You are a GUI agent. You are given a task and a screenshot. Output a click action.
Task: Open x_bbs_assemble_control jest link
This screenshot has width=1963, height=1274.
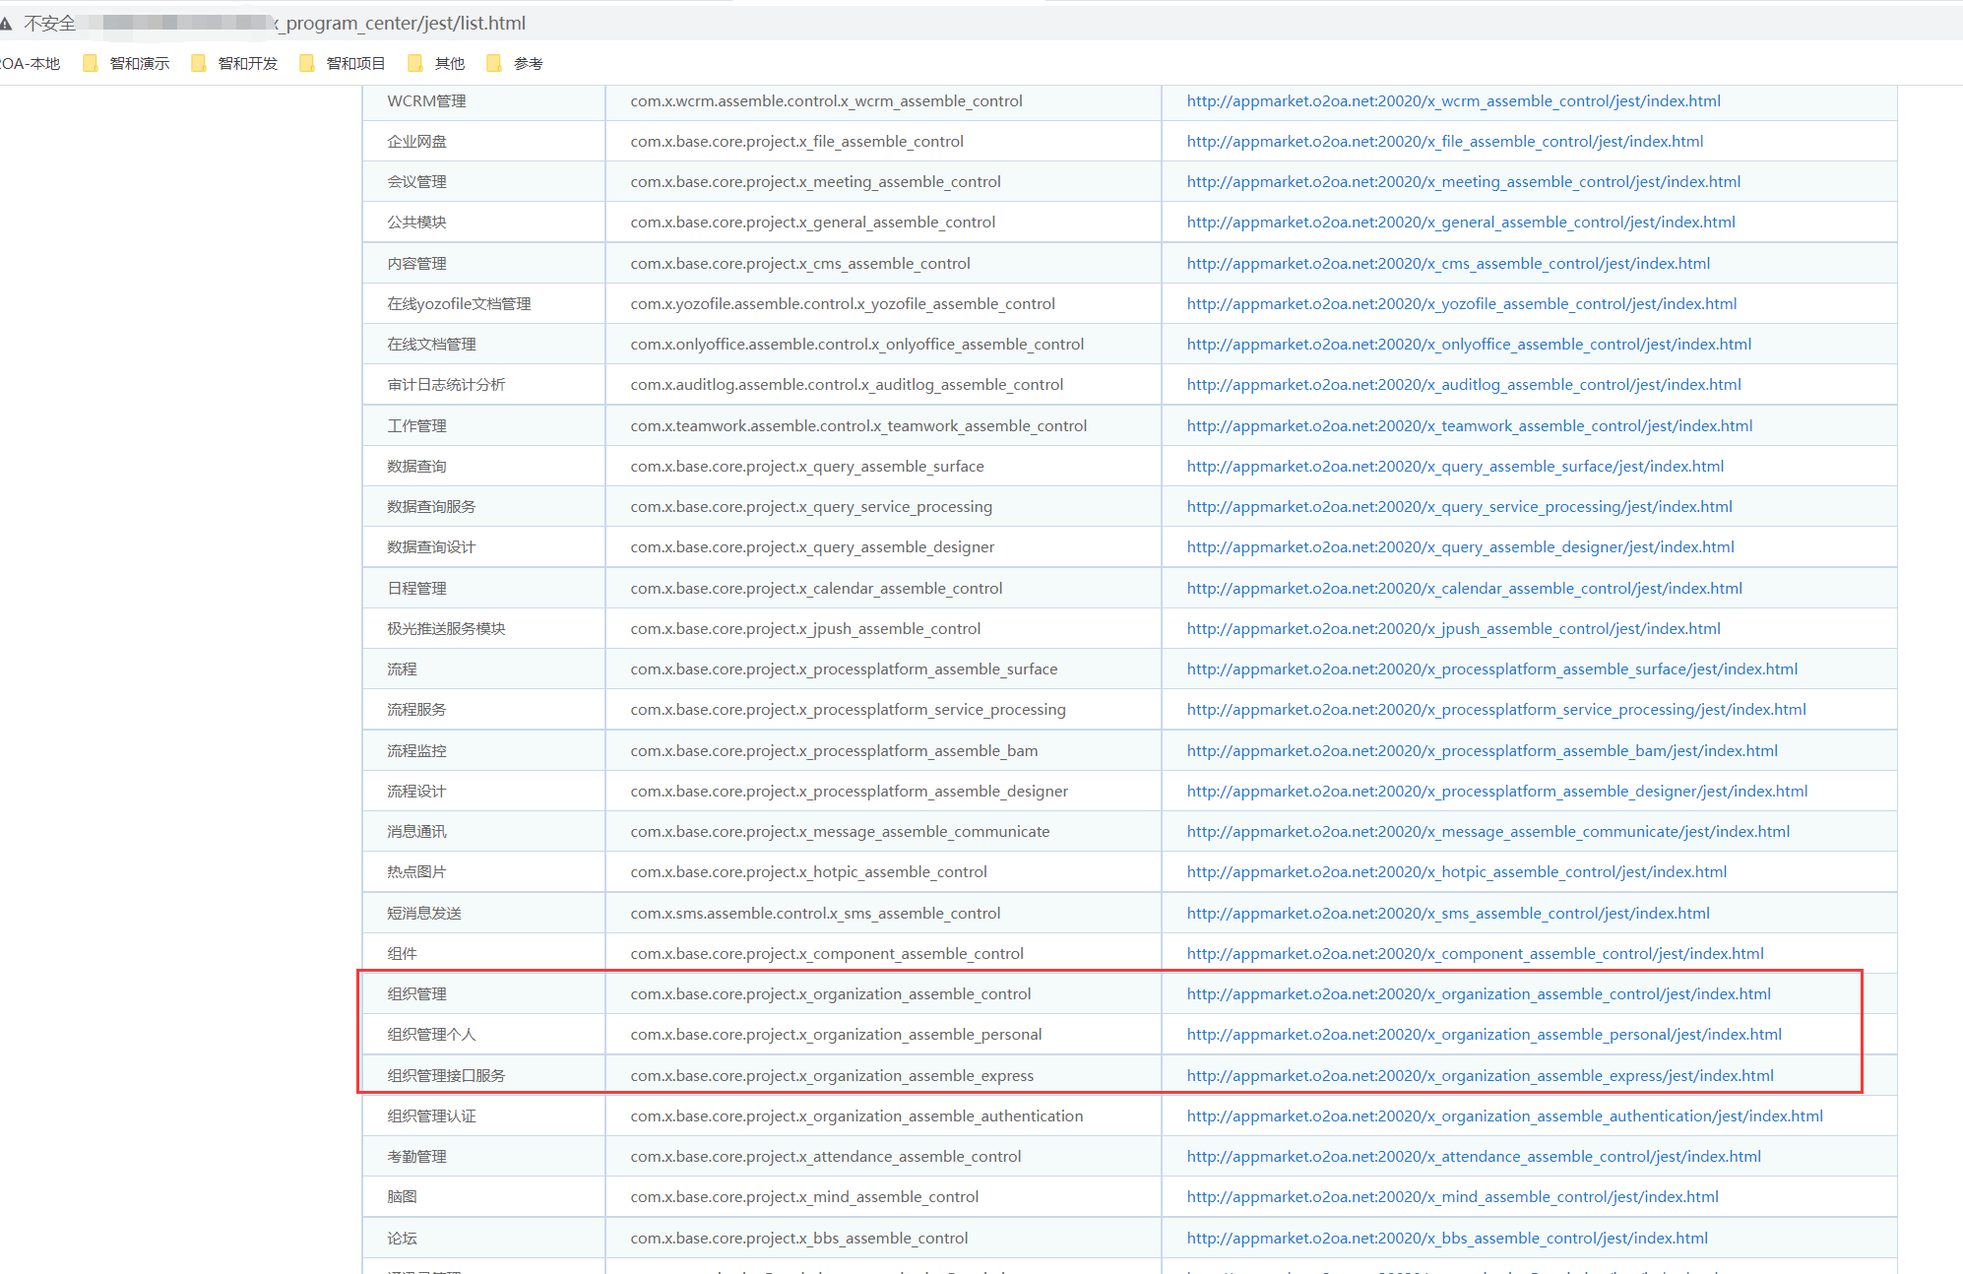click(x=1446, y=1238)
